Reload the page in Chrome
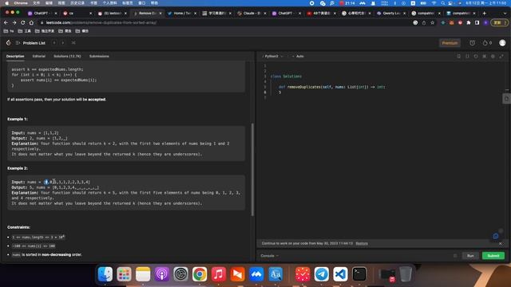The width and height of the screenshot is (511, 287). click(x=23, y=23)
